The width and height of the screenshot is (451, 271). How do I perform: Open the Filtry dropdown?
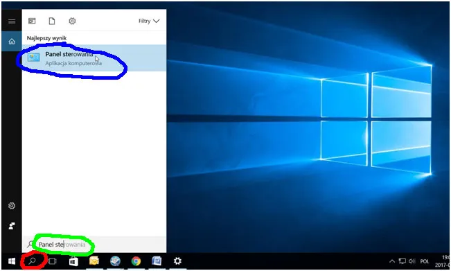(149, 21)
